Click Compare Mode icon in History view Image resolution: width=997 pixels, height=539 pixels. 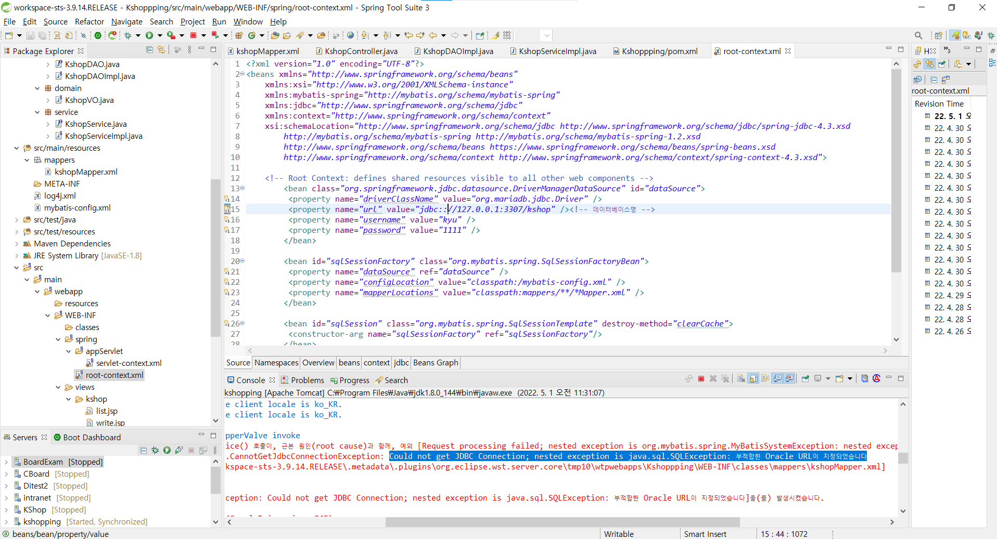pos(946,80)
